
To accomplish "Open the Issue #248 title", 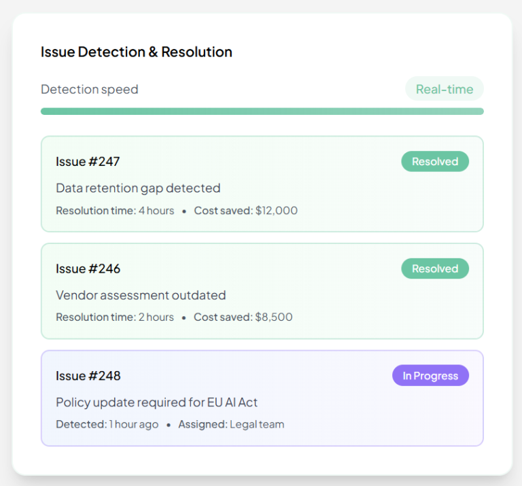I will point(88,376).
